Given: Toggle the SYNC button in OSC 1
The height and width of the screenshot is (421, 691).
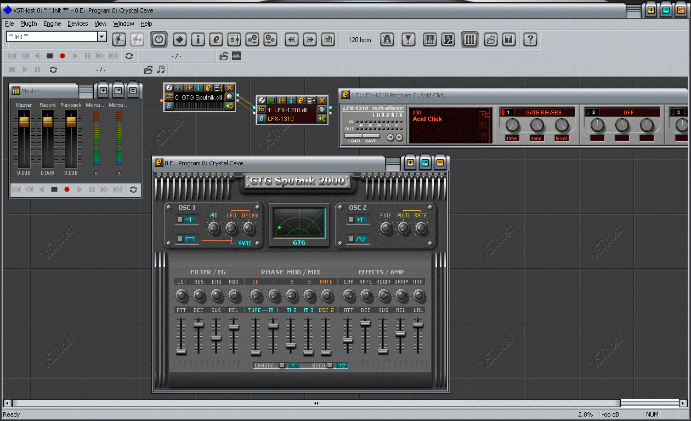Looking at the screenshot, I should pos(245,243).
